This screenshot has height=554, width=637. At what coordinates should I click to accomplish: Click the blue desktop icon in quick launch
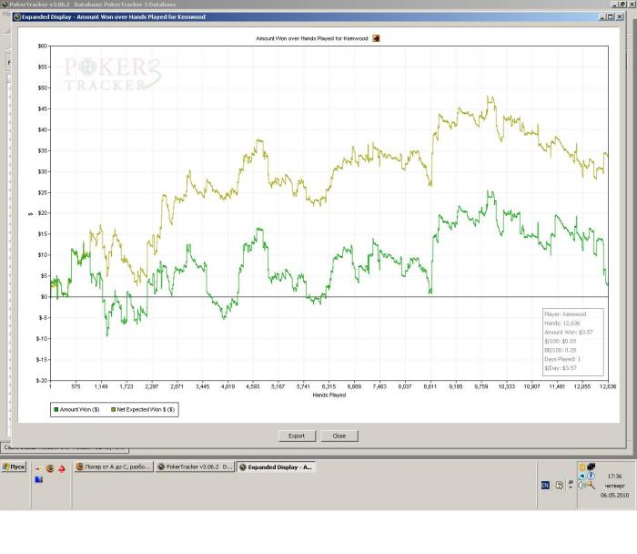point(38,479)
